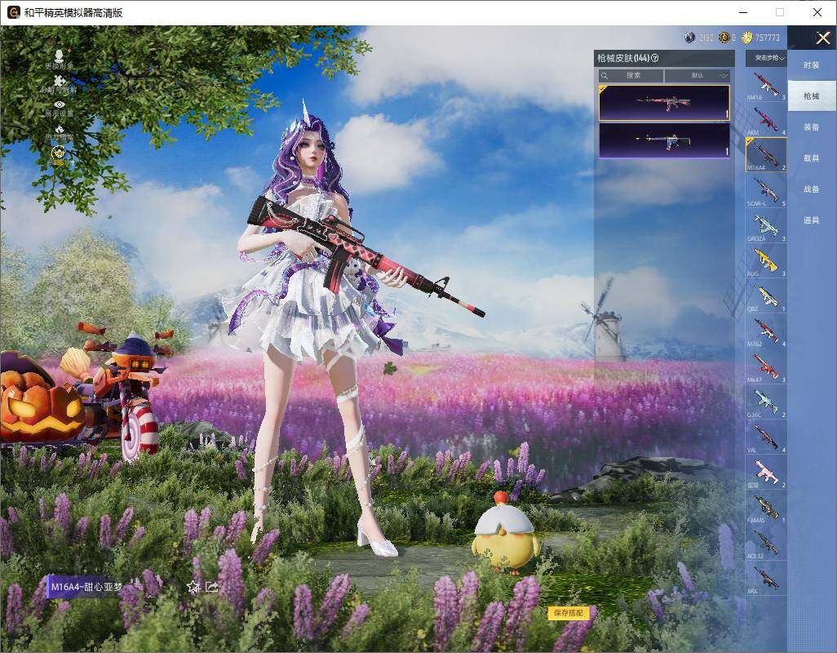Click the emulator logo in title bar

pos(13,12)
